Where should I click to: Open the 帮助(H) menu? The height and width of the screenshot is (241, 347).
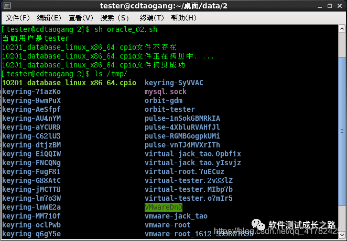pos(183,18)
